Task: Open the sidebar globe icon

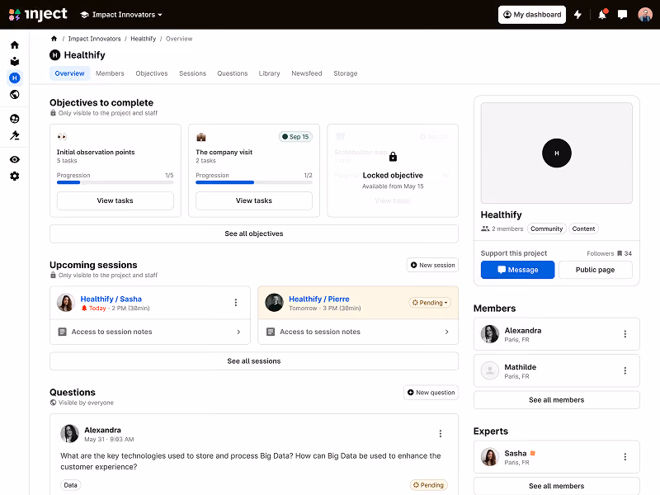Action: pyautogui.click(x=15, y=94)
